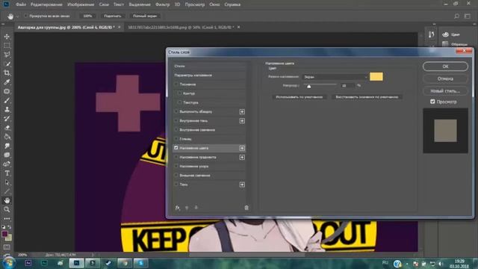
Task: Select the Hand tool in toolbox
Action: (7, 200)
